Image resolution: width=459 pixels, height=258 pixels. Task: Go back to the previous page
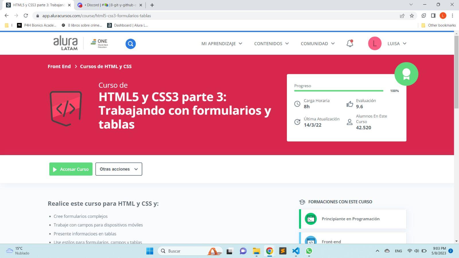(x=7, y=15)
